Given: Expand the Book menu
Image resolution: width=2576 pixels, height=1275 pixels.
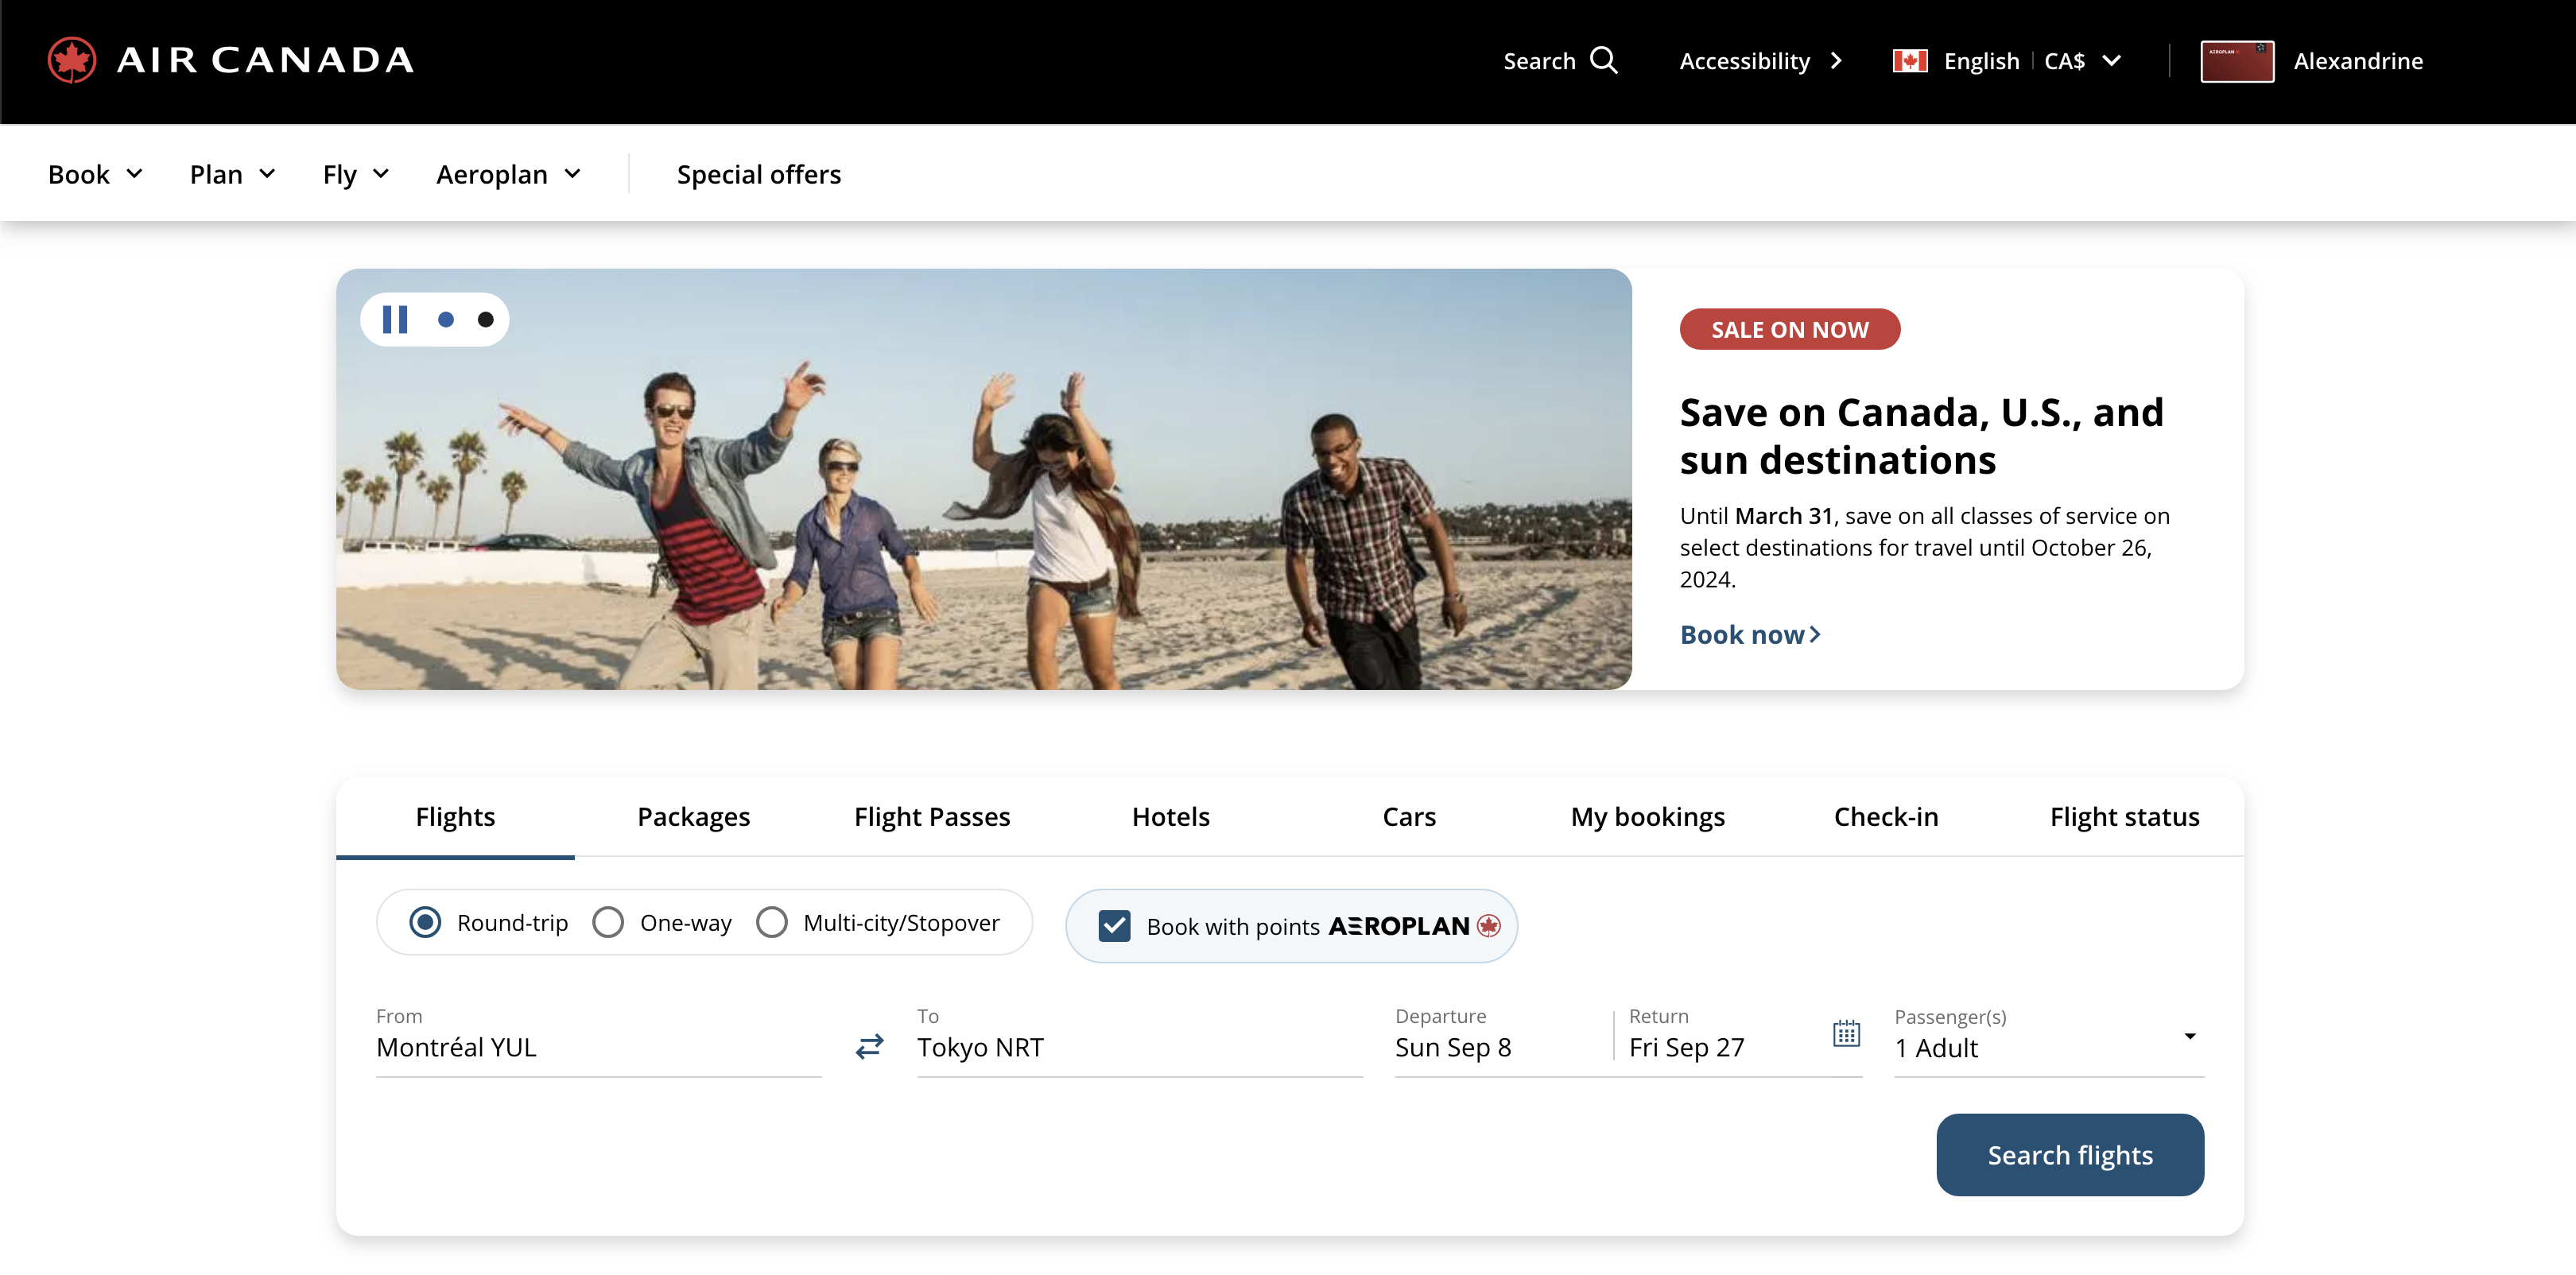Looking at the screenshot, I should pyautogui.click(x=95, y=174).
